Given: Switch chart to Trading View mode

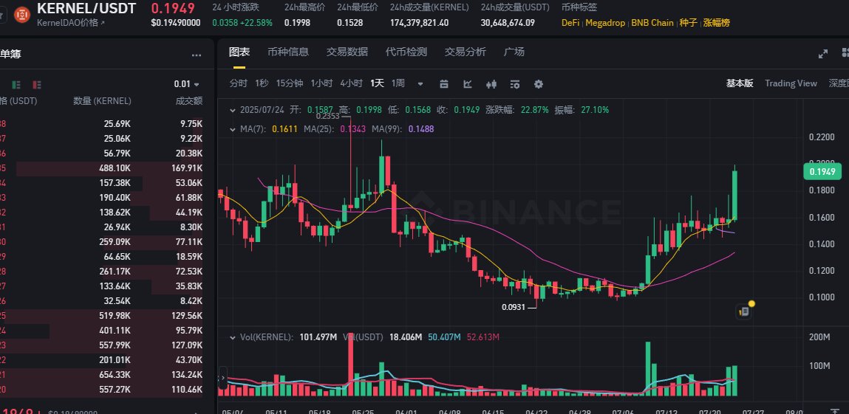Looking at the screenshot, I should coord(791,83).
